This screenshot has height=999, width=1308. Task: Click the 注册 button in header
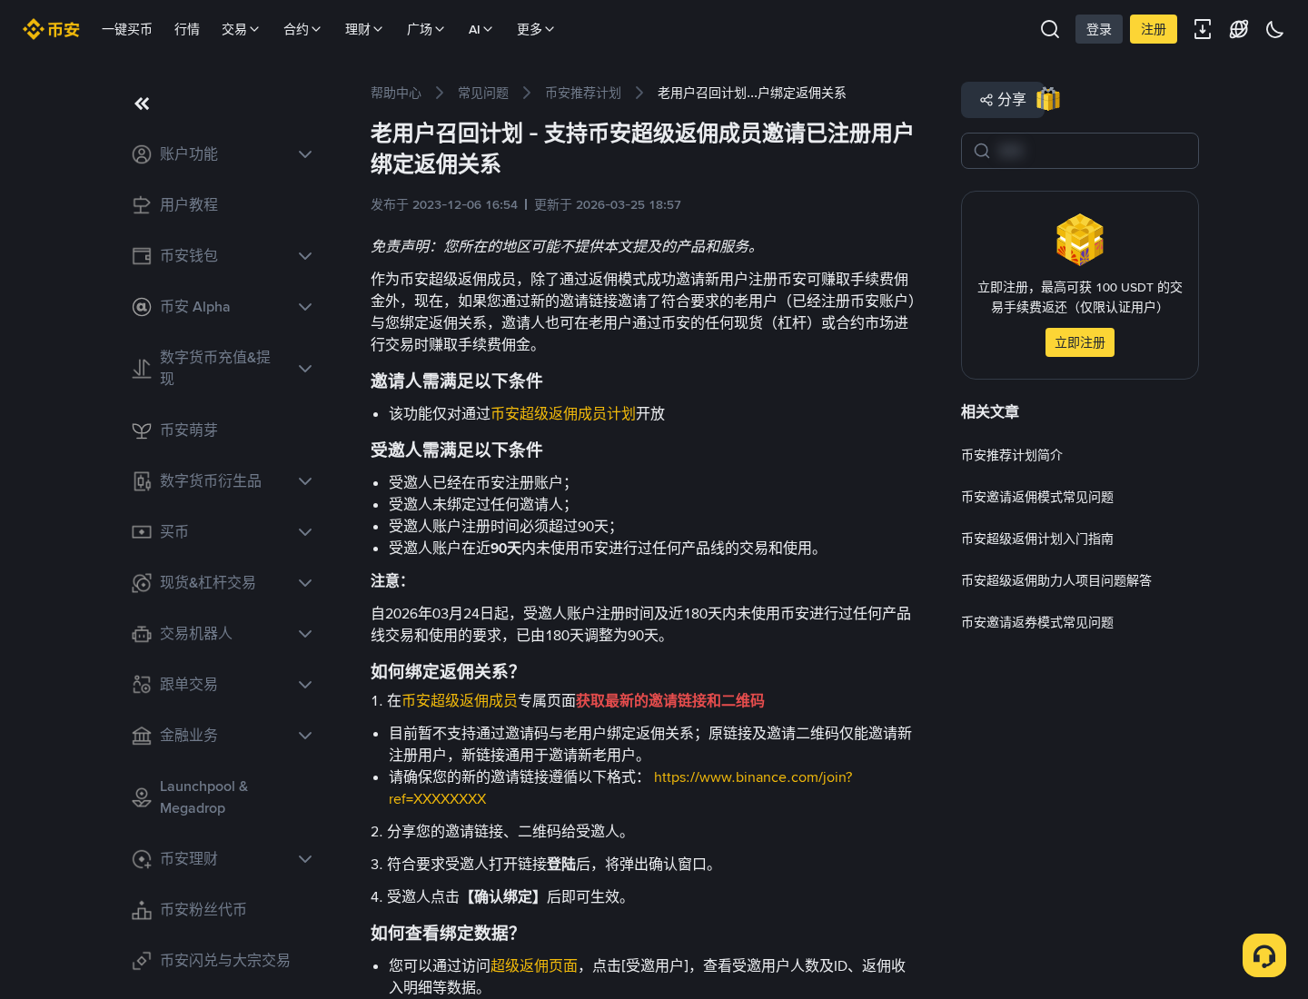click(1154, 29)
